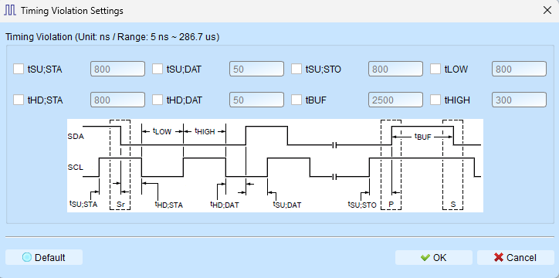Cancel the timing violation dialog
The width and height of the screenshot is (559, 278).
516,257
